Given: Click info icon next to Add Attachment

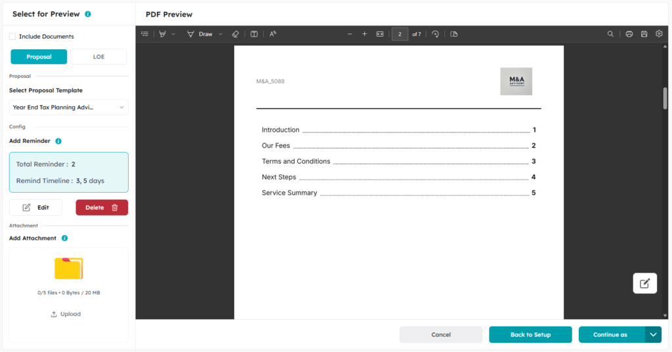Looking at the screenshot, I should [x=65, y=238].
